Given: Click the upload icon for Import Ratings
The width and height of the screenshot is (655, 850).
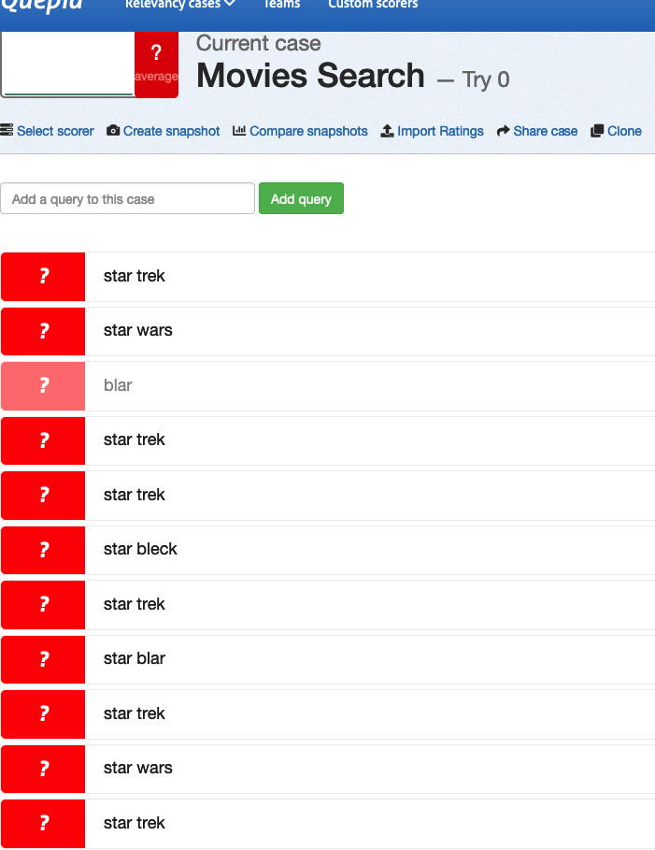Looking at the screenshot, I should pyautogui.click(x=387, y=131).
